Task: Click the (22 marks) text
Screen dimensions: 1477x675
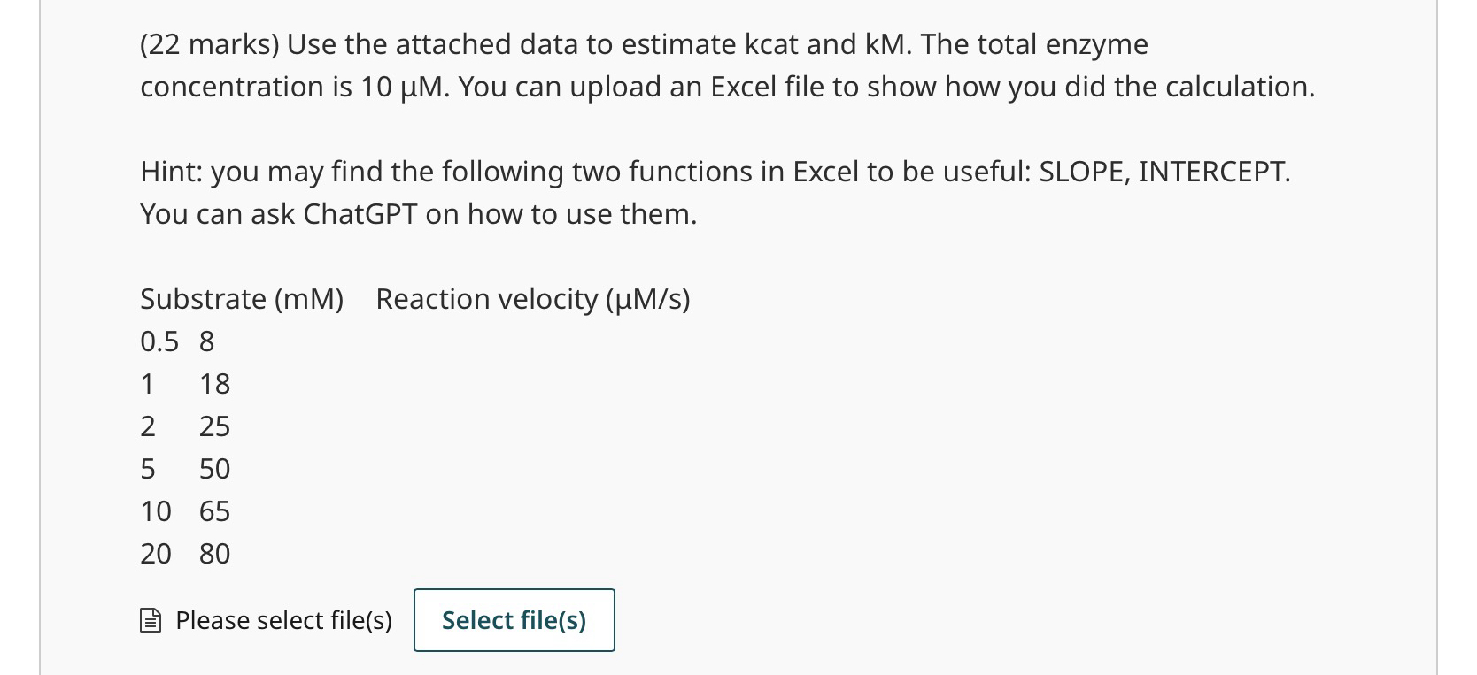Action: pyautogui.click(x=209, y=44)
